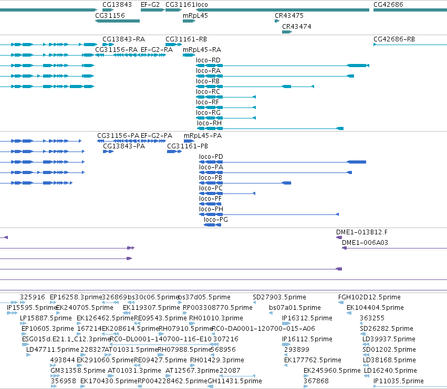The width and height of the screenshot is (447, 389).
Task: Select the CG31156-RA transcript label
Action: (x=116, y=49)
